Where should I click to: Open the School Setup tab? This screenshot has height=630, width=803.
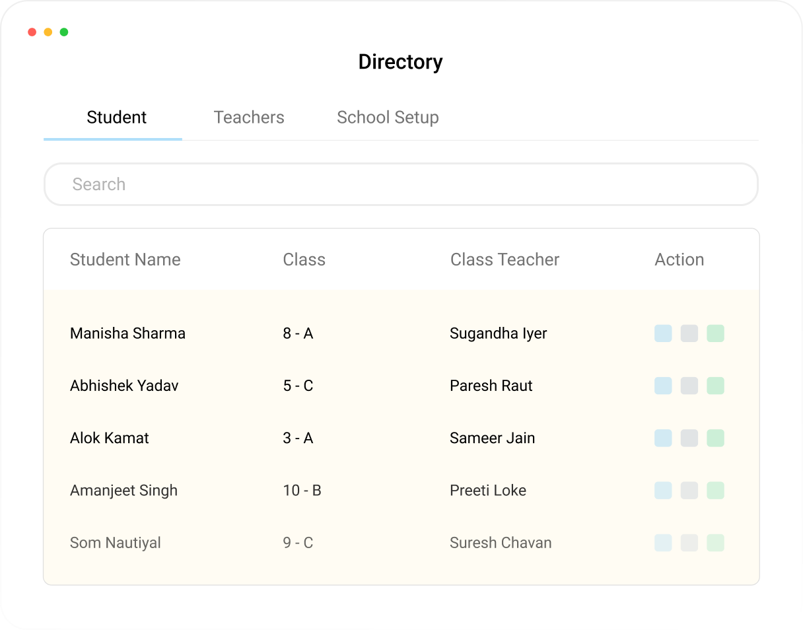388,118
